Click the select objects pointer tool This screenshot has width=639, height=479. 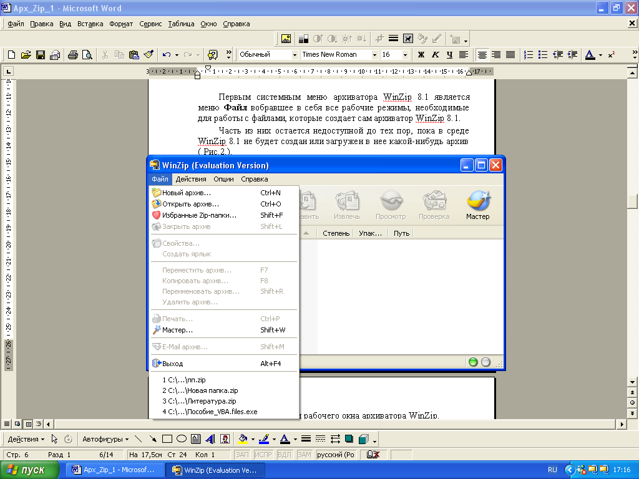(55, 439)
